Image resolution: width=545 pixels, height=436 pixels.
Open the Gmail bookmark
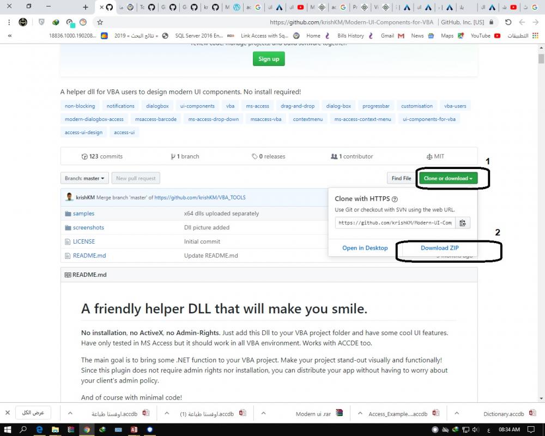pos(392,35)
